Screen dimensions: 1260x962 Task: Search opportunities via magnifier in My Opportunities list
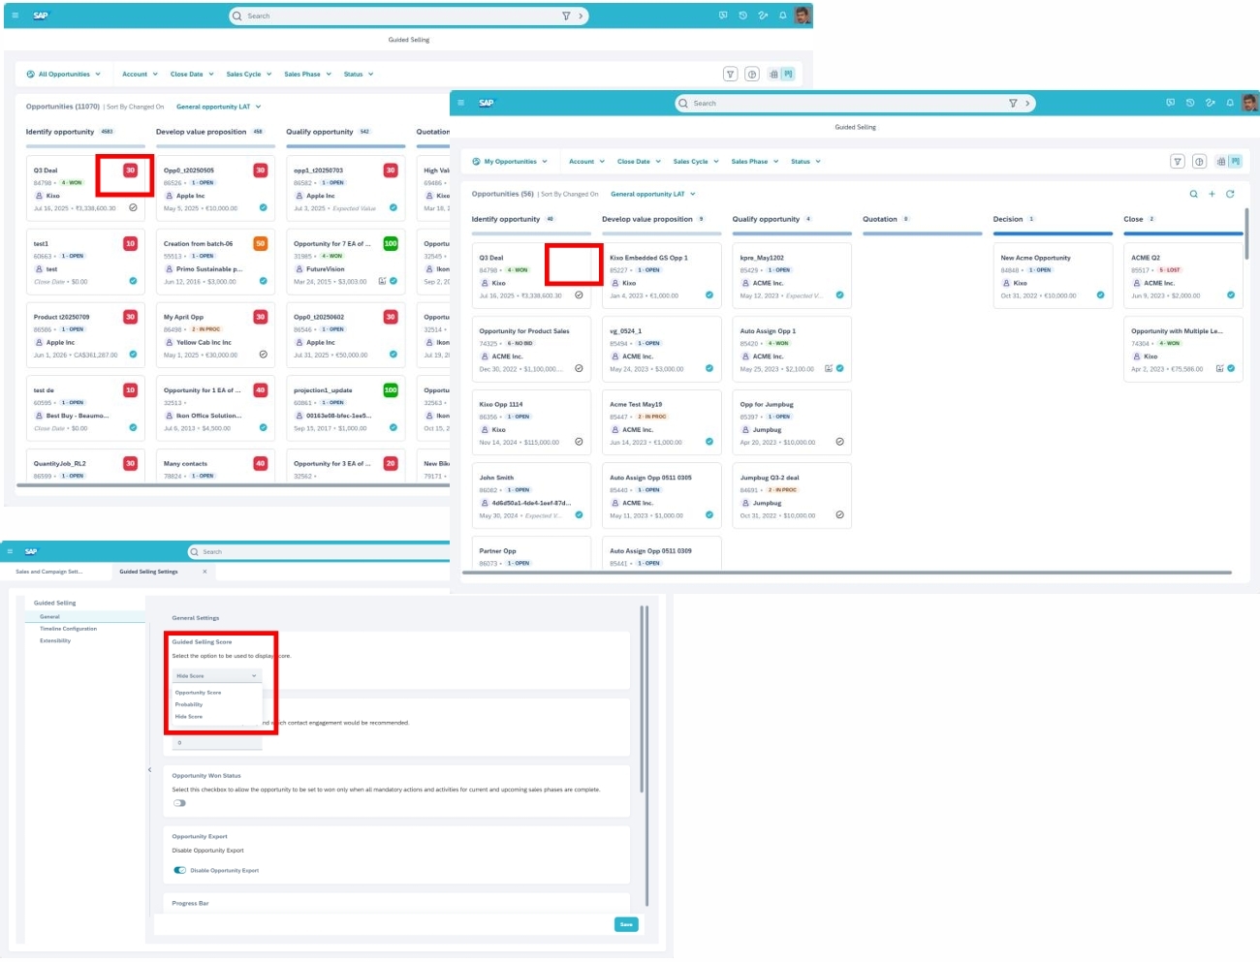1194,194
